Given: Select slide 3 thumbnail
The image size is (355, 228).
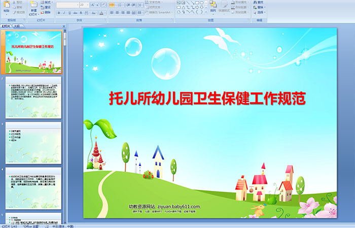Looking at the screenshot, I should [x=33, y=143].
